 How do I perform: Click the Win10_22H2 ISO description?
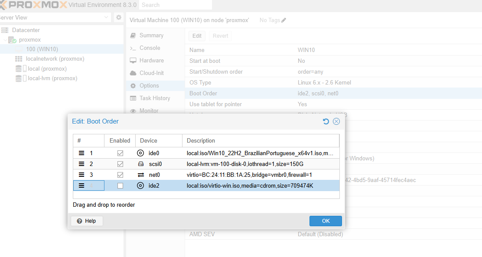(260, 153)
